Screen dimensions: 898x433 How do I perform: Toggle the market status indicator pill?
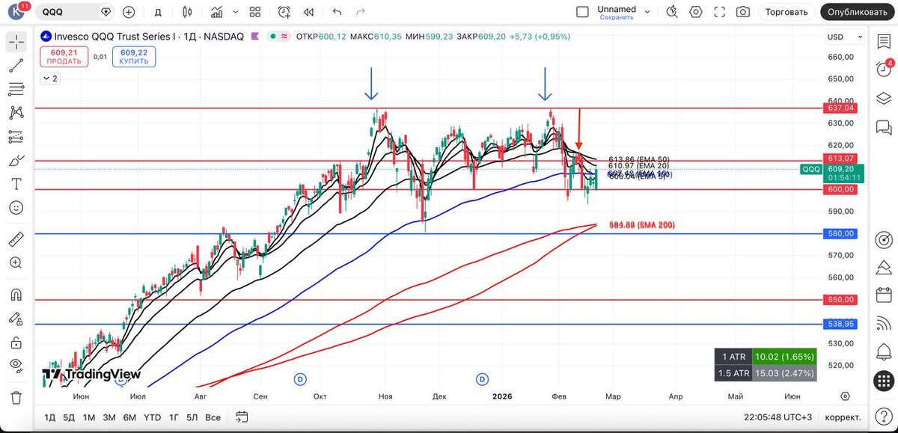pos(280,36)
